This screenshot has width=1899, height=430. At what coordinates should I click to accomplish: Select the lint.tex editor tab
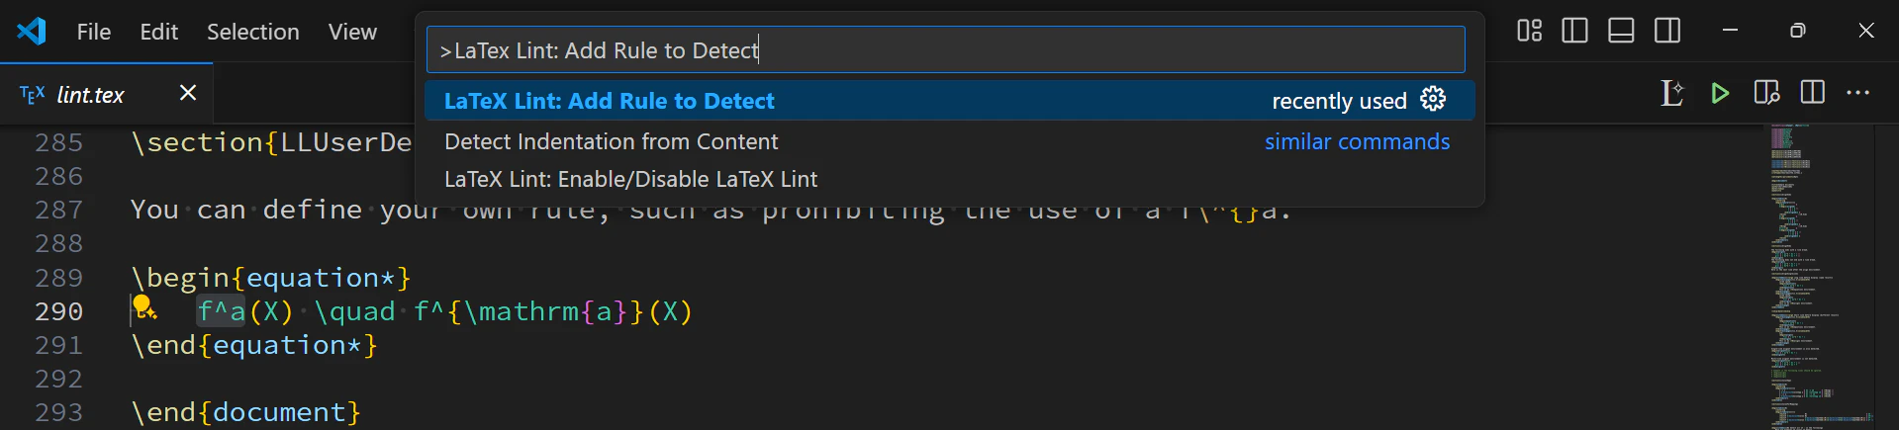coord(90,95)
